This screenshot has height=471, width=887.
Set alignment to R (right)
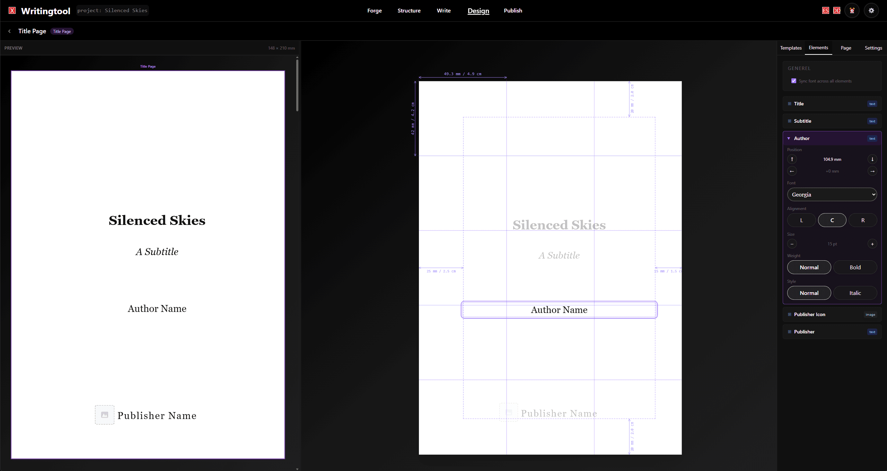tap(863, 220)
